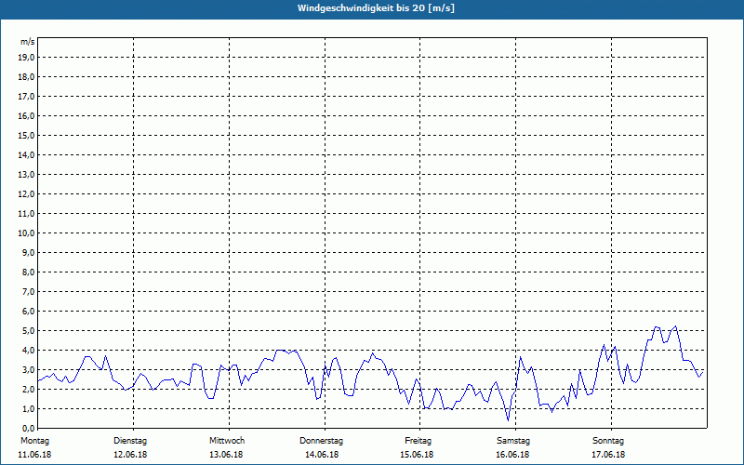The image size is (744, 465).
Task: Click the 'Donnerstag' day label
Action: point(321,441)
